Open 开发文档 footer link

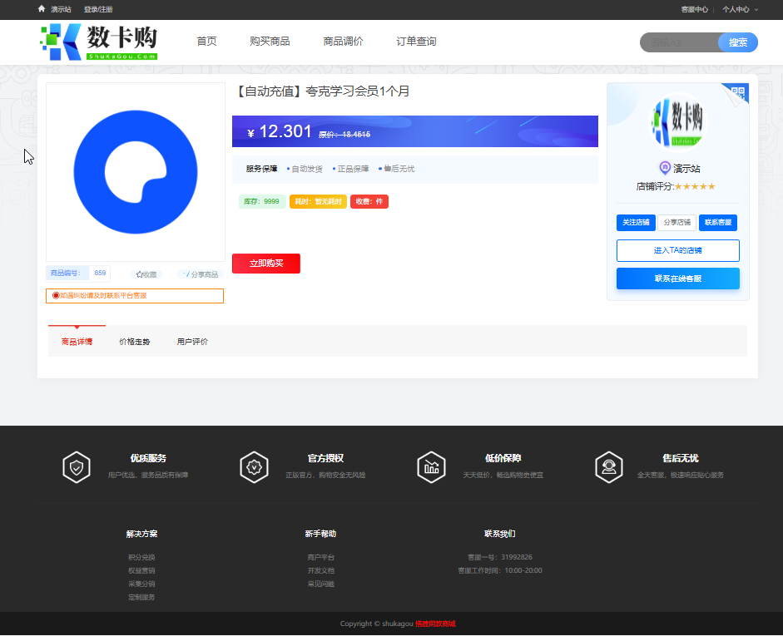[321, 570]
